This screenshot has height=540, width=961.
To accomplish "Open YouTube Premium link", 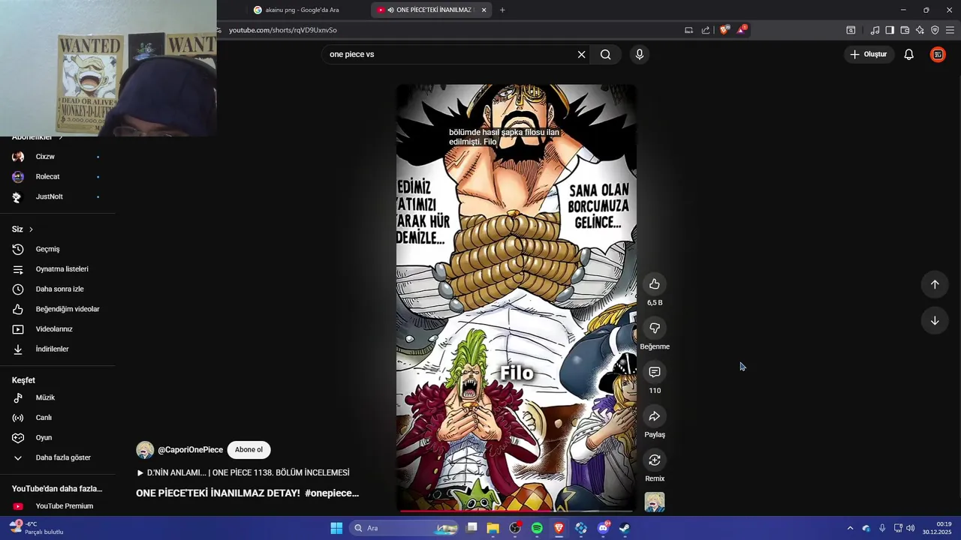I will coord(64,506).
